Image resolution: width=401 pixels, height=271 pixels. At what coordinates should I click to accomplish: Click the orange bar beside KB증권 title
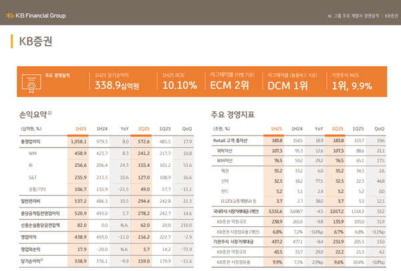[11, 41]
